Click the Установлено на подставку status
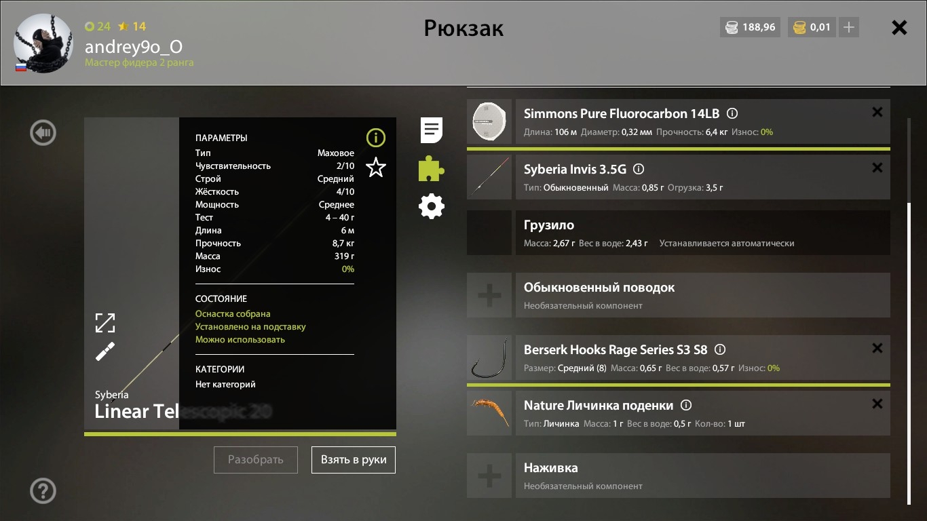927x521 pixels. click(250, 327)
